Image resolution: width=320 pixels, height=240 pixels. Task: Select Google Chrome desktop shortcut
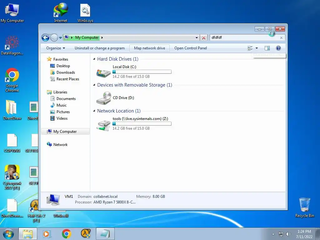pyautogui.click(x=12, y=80)
